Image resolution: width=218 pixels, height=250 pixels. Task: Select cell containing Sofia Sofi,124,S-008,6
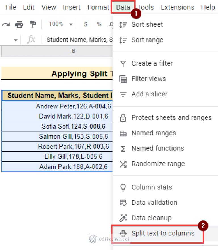pyautogui.click(x=73, y=126)
